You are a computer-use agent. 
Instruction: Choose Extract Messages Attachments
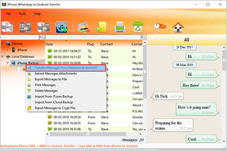(66, 74)
